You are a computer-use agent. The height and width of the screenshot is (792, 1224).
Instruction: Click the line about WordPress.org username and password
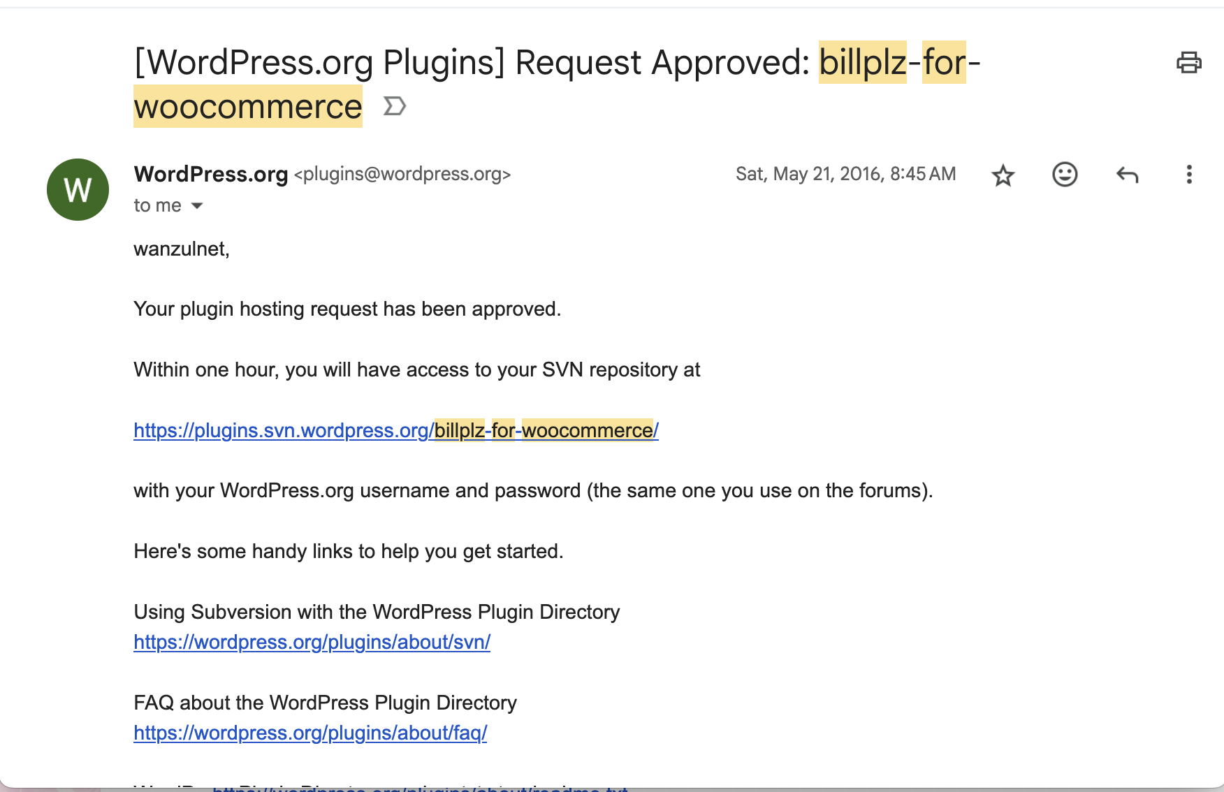(x=533, y=490)
